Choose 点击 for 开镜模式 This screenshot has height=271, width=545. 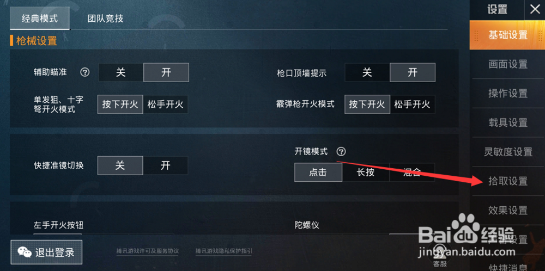point(318,173)
